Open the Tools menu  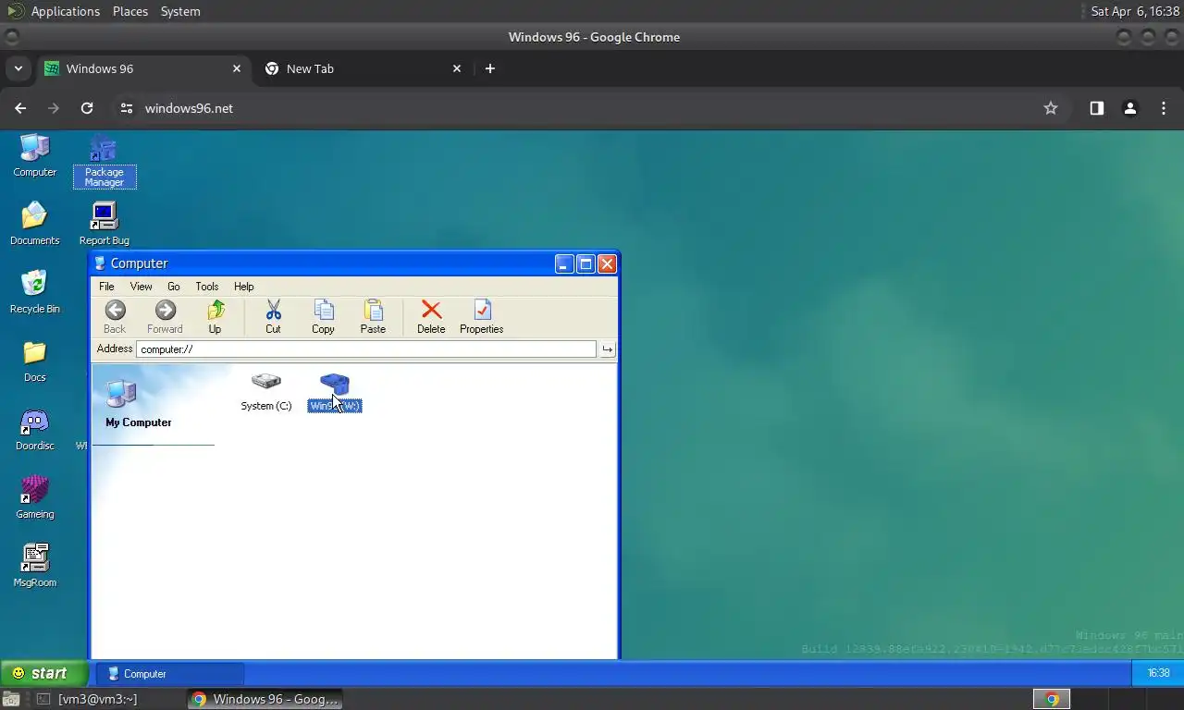pos(207,287)
